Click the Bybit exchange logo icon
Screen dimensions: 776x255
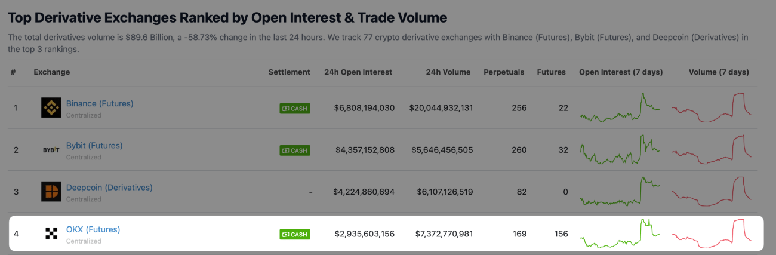click(51, 150)
